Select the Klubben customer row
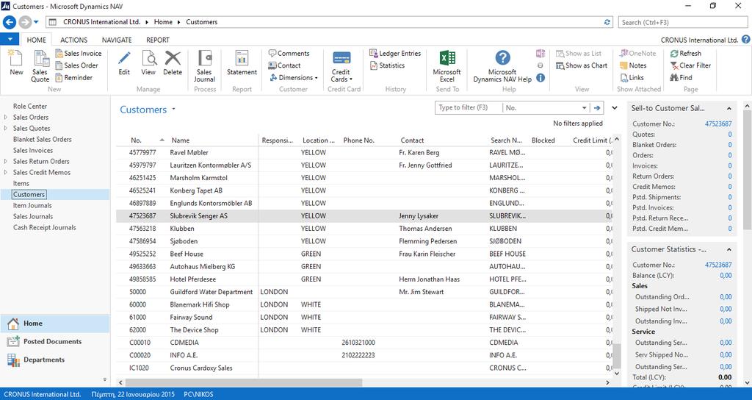 coord(364,229)
